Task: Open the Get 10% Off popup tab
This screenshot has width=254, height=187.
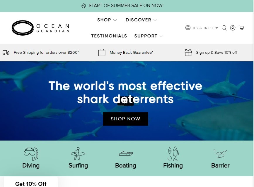Action: [31, 183]
